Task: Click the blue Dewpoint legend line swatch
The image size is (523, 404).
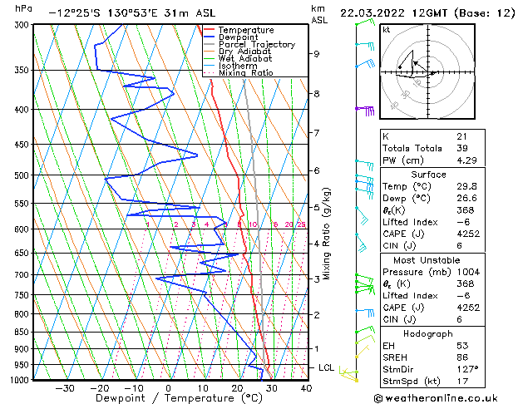Action: coord(209,37)
